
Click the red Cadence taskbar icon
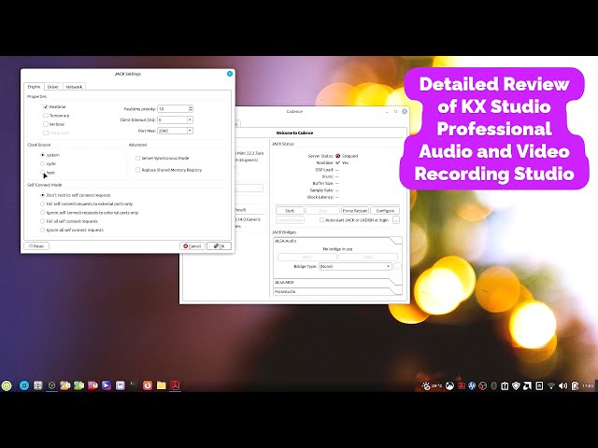tap(175, 385)
